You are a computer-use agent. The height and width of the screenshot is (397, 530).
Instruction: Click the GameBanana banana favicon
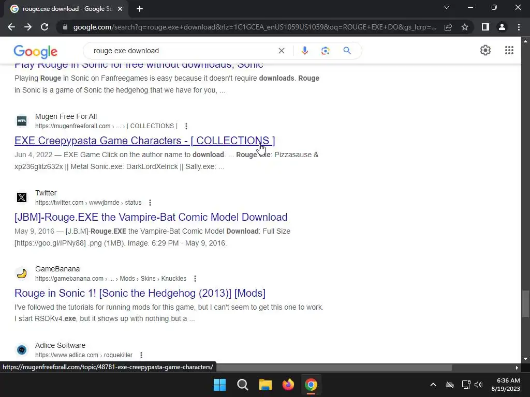22,273
